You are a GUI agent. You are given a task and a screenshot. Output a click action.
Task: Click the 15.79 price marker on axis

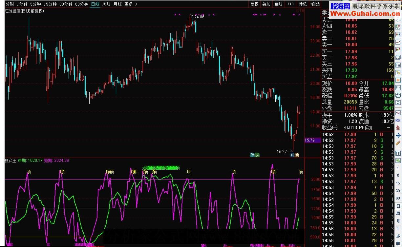pyautogui.click(x=312, y=140)
